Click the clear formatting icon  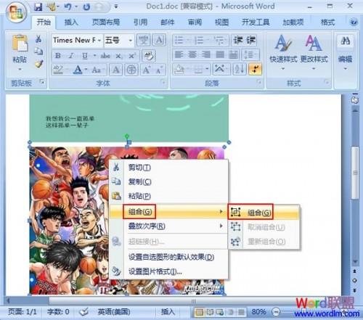point(148,56)
